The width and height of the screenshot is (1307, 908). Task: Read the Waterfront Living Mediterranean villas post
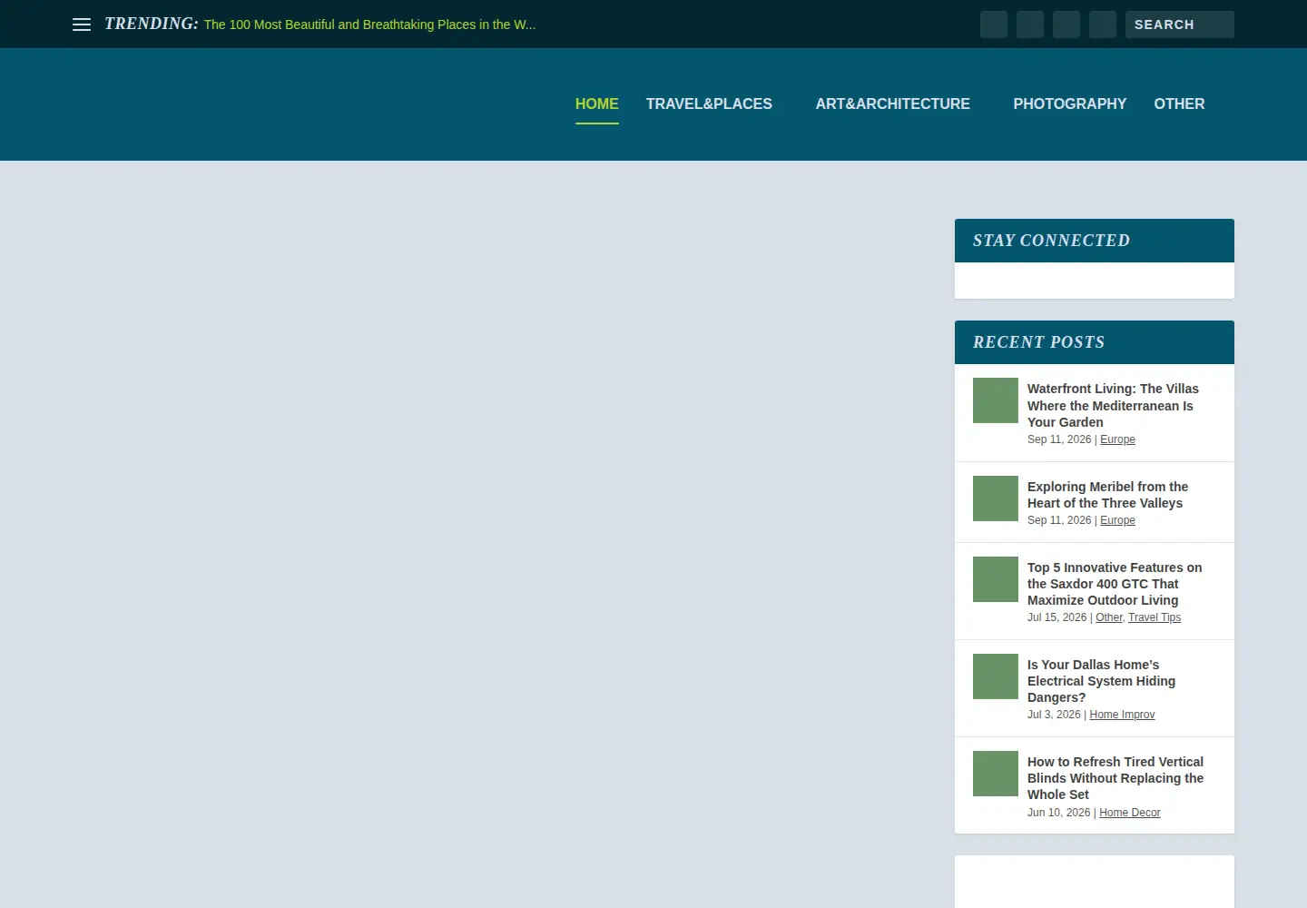pyautogui.click(x=1113, y=405)
